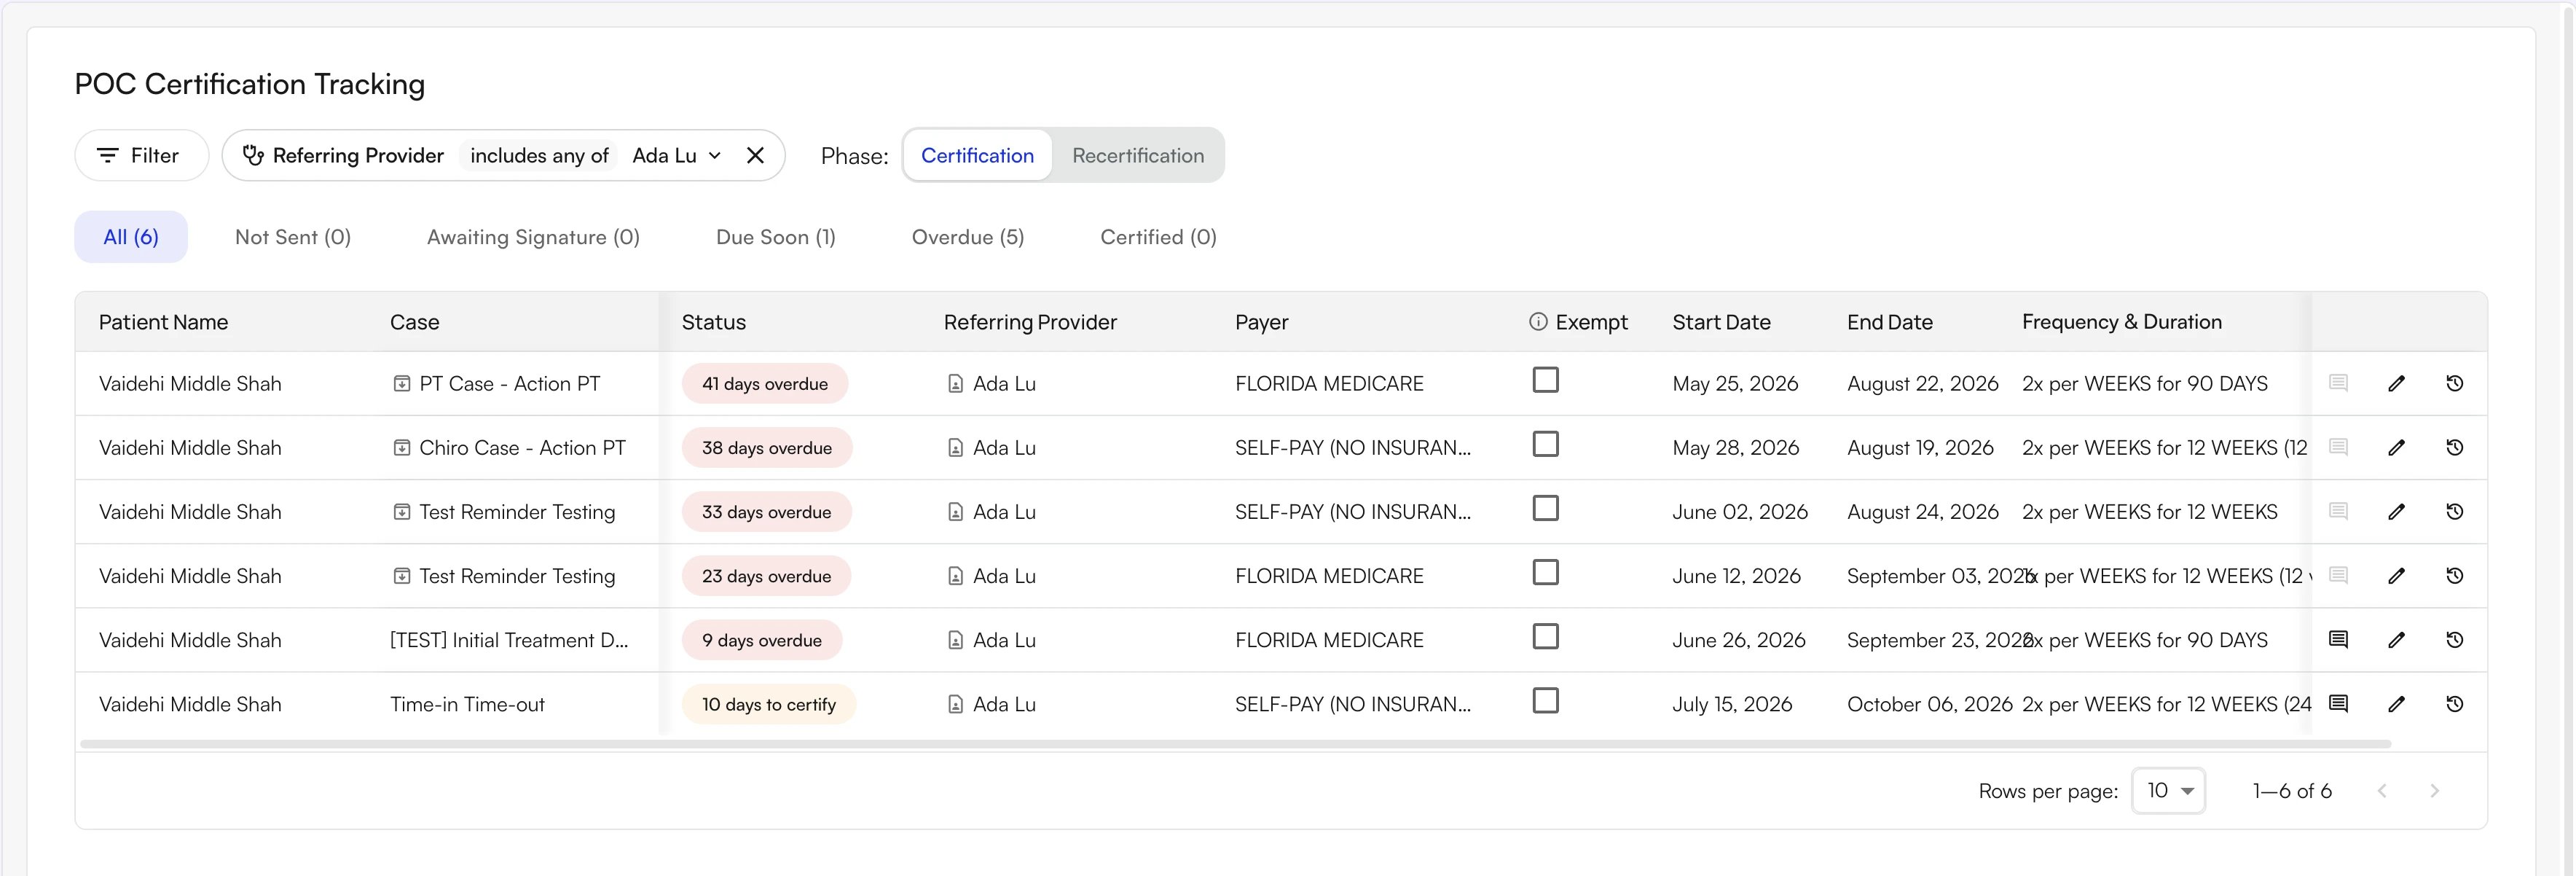Click the case icon next to Chiro Case - Action PT

coord(401,448)
